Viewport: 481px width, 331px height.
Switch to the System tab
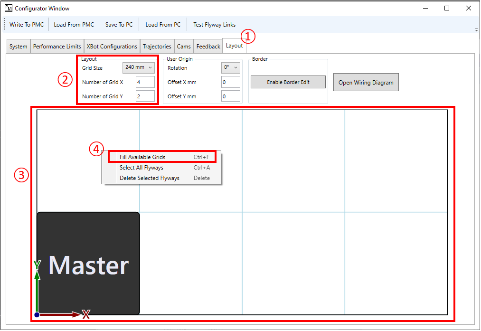(18, 47)
